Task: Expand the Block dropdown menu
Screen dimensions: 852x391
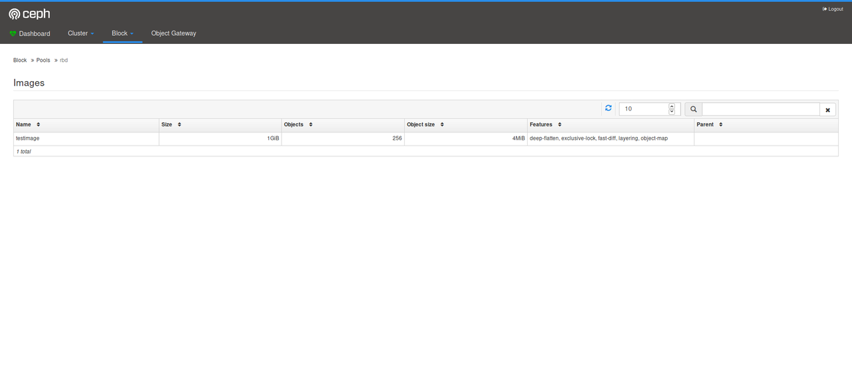Action: point(122,33)
